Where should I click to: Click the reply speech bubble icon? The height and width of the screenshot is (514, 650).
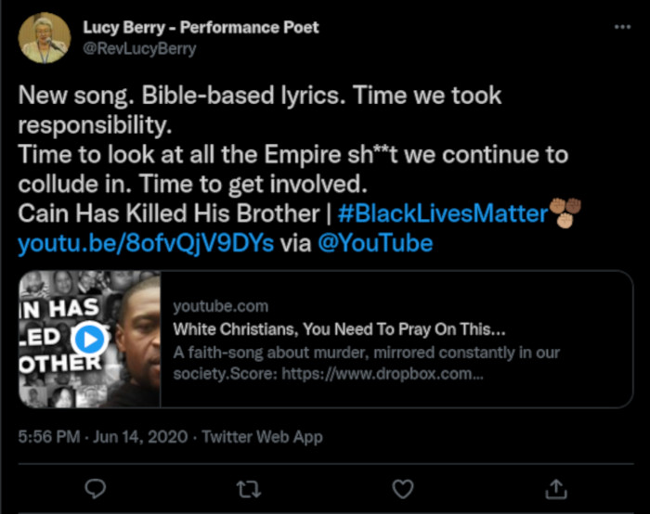click(95, 487)
